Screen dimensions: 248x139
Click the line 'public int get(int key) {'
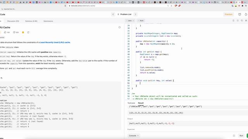click(148, 52)
